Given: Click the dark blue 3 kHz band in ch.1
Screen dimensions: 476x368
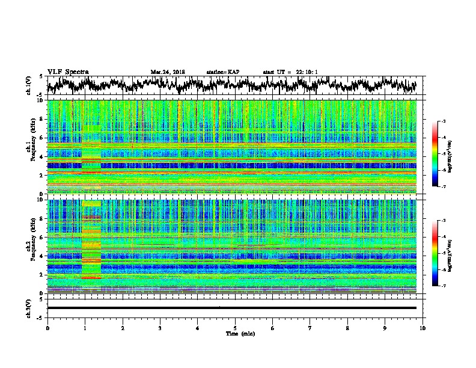Looking at the screenshot, I should (x=231, y=166).
